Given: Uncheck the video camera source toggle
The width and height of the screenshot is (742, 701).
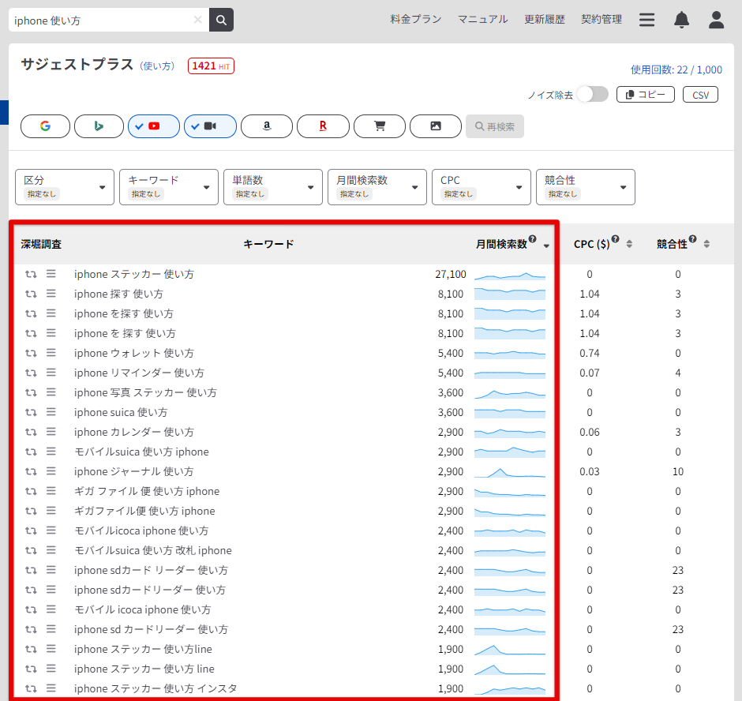Looking at the screenshot, I should pyautogui.click(x=210, y=126).
